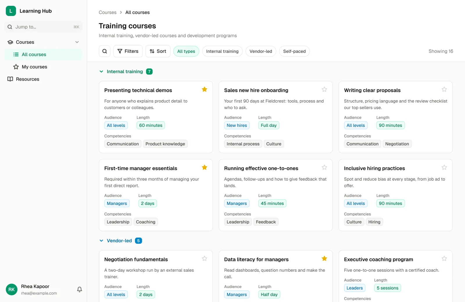Screen dimensions: 465x302
Task: Collapse the Vendor-led group
Action: click(101, 241)
